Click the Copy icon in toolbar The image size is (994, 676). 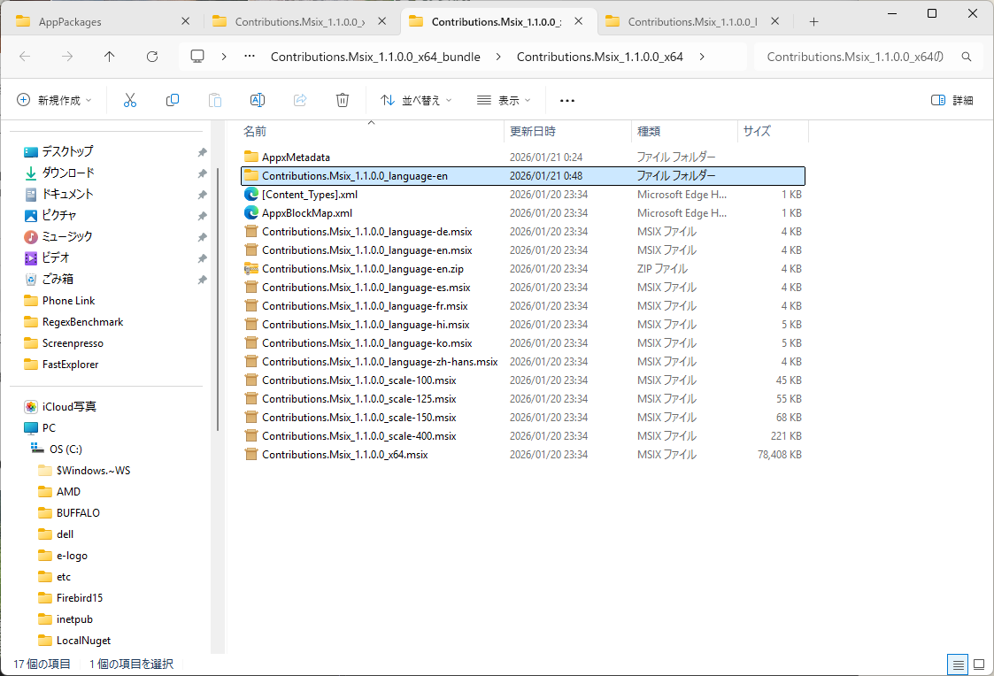click(x=173, y=100)
